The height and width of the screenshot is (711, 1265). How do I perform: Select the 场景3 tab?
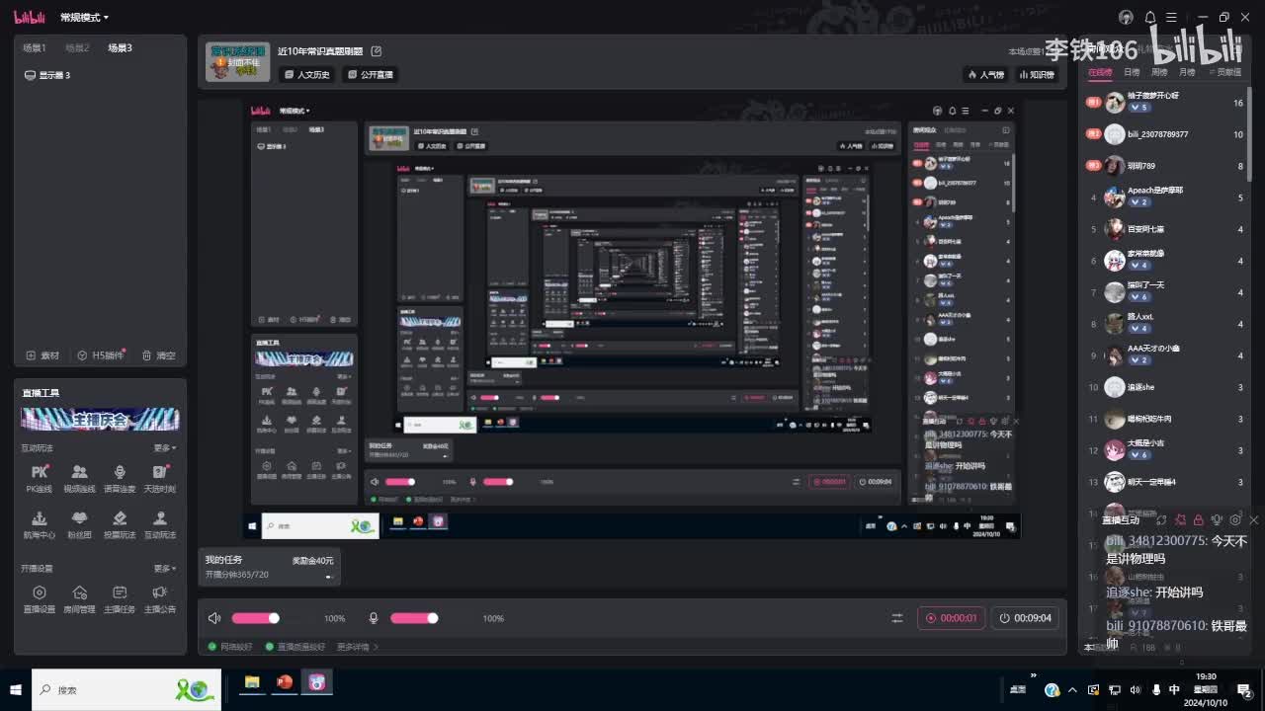[120, 47]
